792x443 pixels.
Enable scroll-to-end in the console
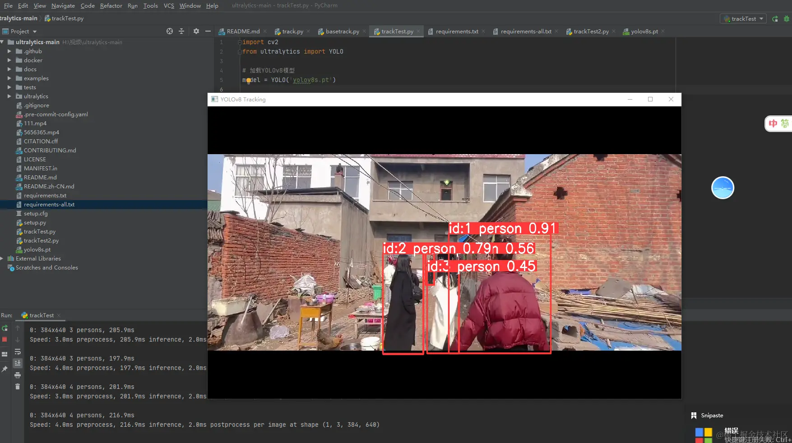point(18,363)
